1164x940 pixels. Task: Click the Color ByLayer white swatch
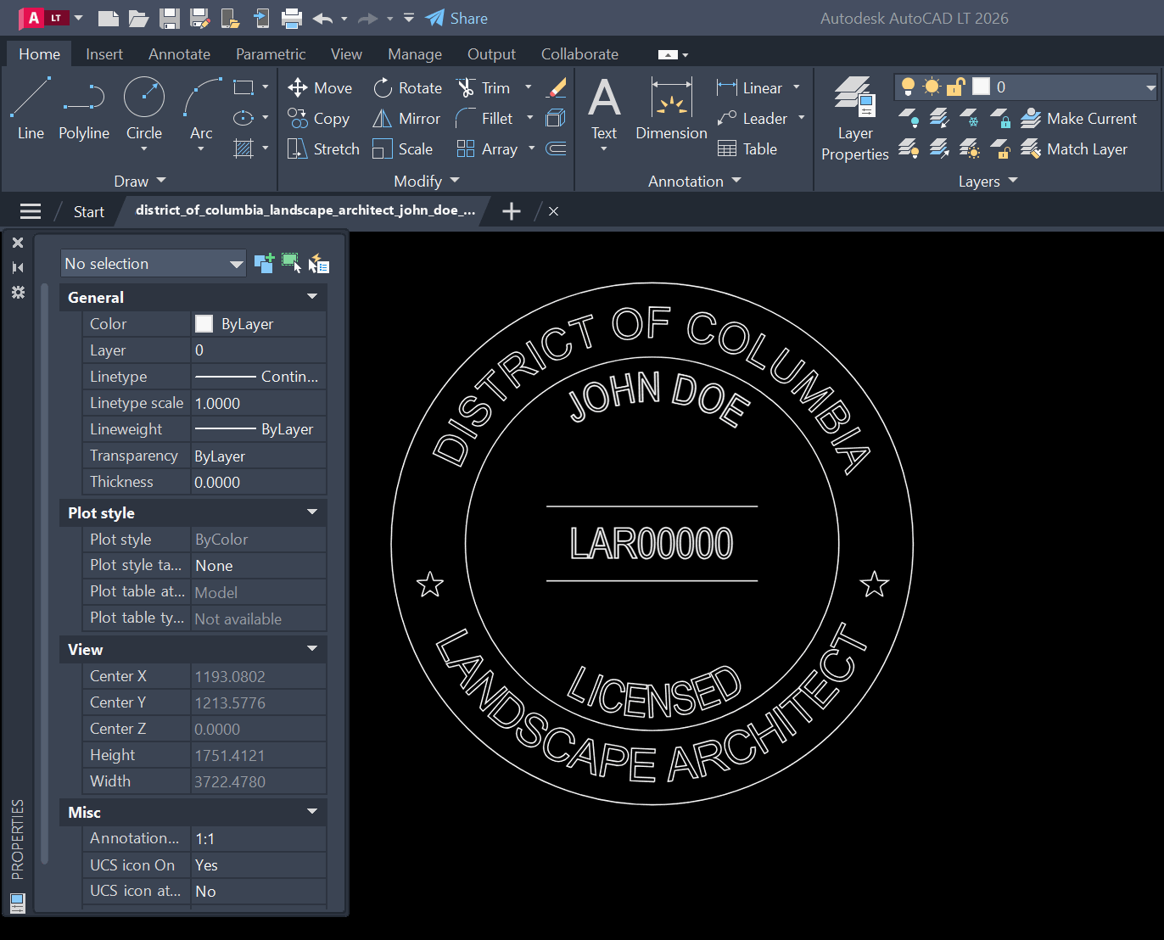click(x=204, y=323)
